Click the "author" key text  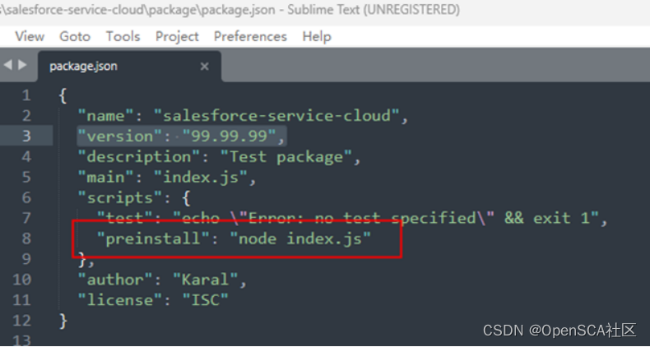115,280
